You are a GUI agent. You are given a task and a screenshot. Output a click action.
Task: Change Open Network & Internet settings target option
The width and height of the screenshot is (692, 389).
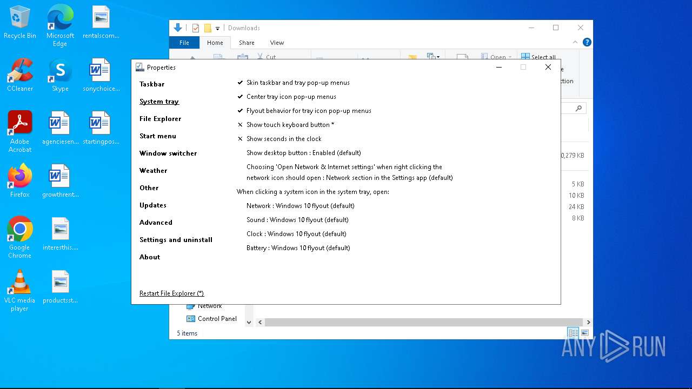350,172
